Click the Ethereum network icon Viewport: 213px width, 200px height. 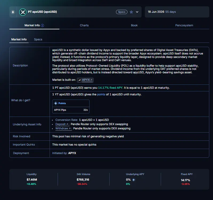click(x=13, y=12)
